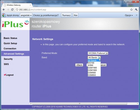Click the Network Settings heading
Viewport: 140px width, 110px height.
43,39
